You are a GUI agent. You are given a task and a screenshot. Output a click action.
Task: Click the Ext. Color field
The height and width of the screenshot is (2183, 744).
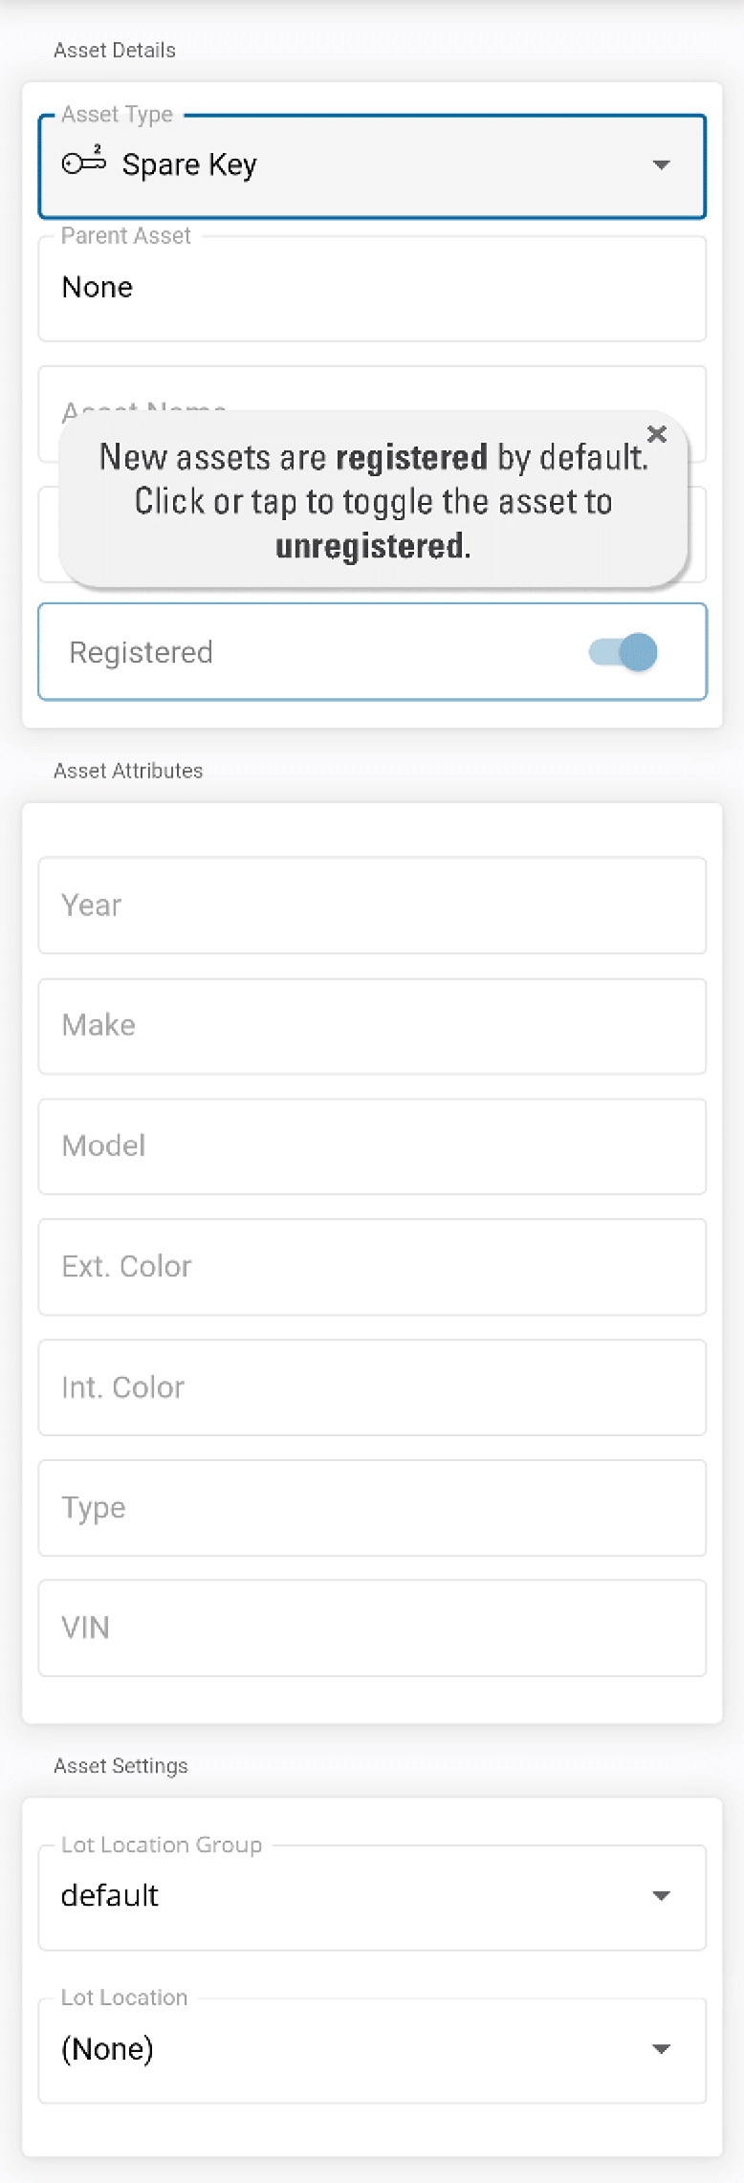(372, 1267)
